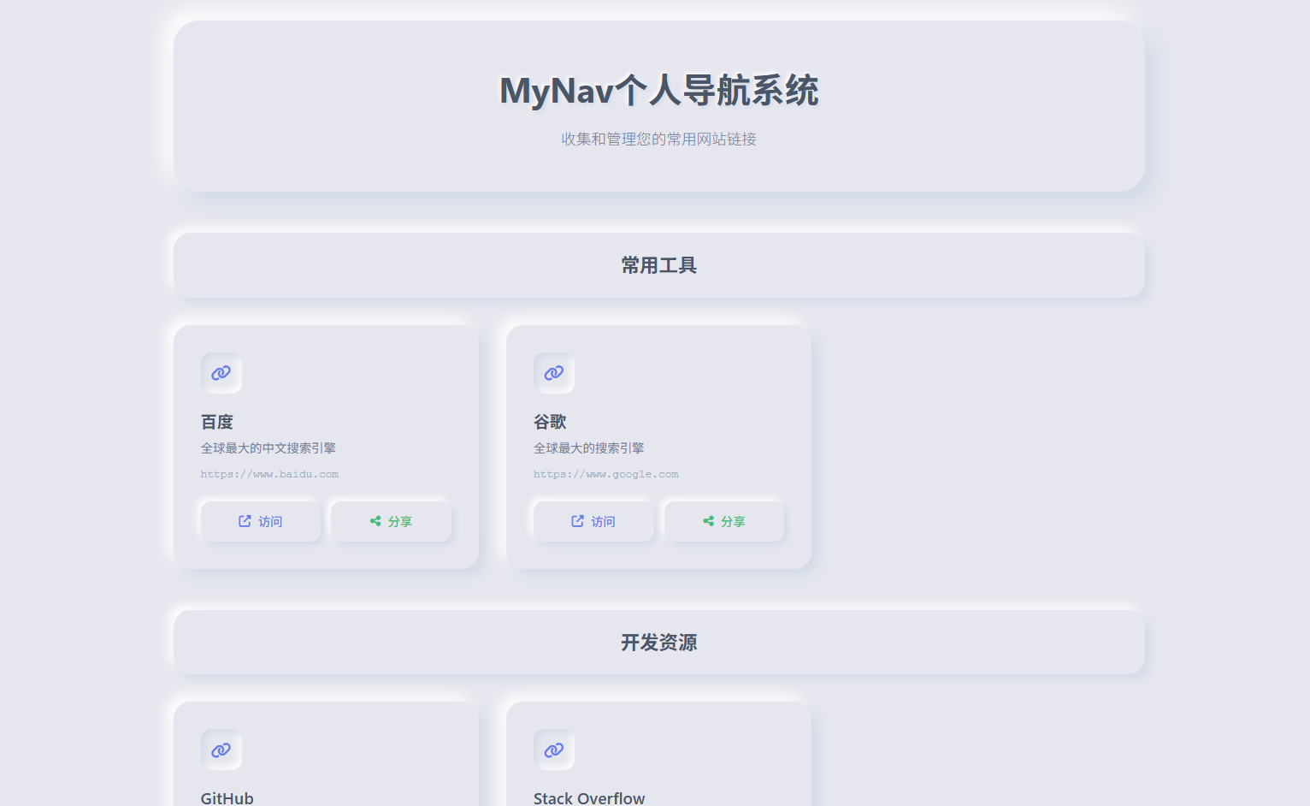Share the 谷歌 link with its 分享 button
The width and height of the screenshot is (1310, 806).
coord(724,521)
